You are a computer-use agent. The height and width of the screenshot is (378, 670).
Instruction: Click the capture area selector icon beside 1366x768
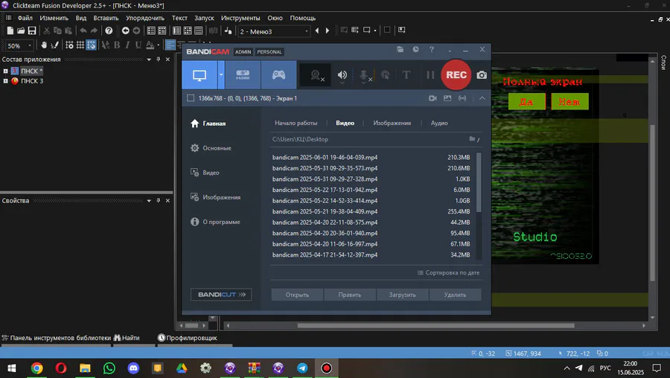(x=191, y=98)
